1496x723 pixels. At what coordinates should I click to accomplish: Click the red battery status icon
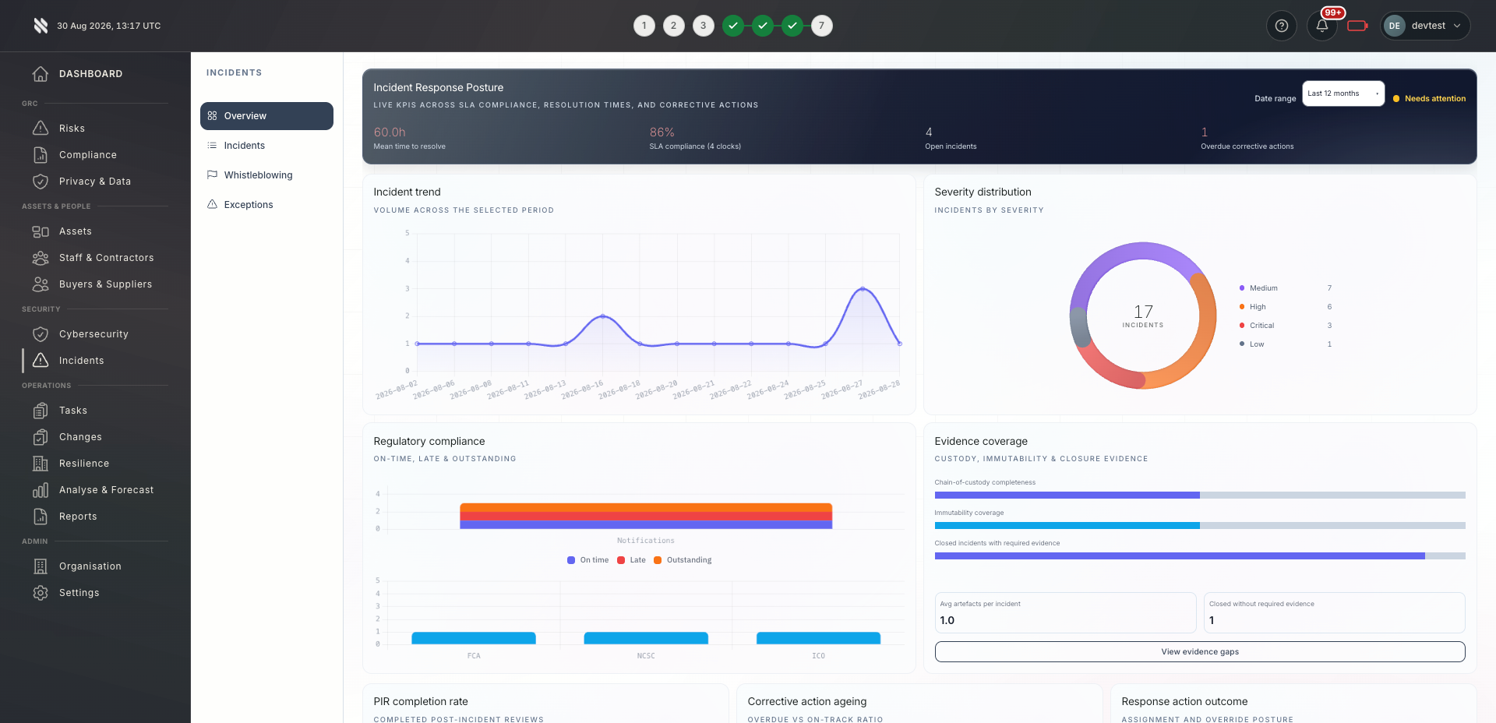click(x=1357, y=26)
